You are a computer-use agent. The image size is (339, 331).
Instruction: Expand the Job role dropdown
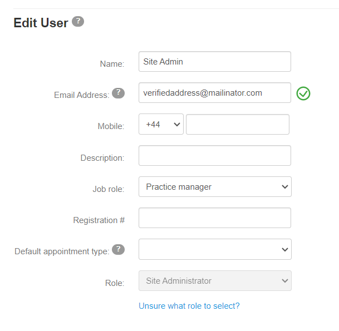click(x=215, y=187)
